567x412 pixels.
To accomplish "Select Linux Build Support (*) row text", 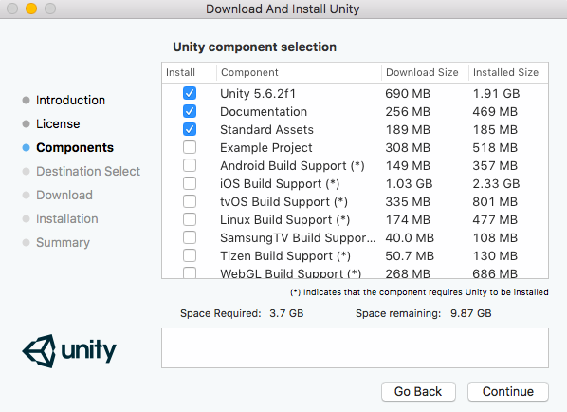I will [x=285, y=219].
